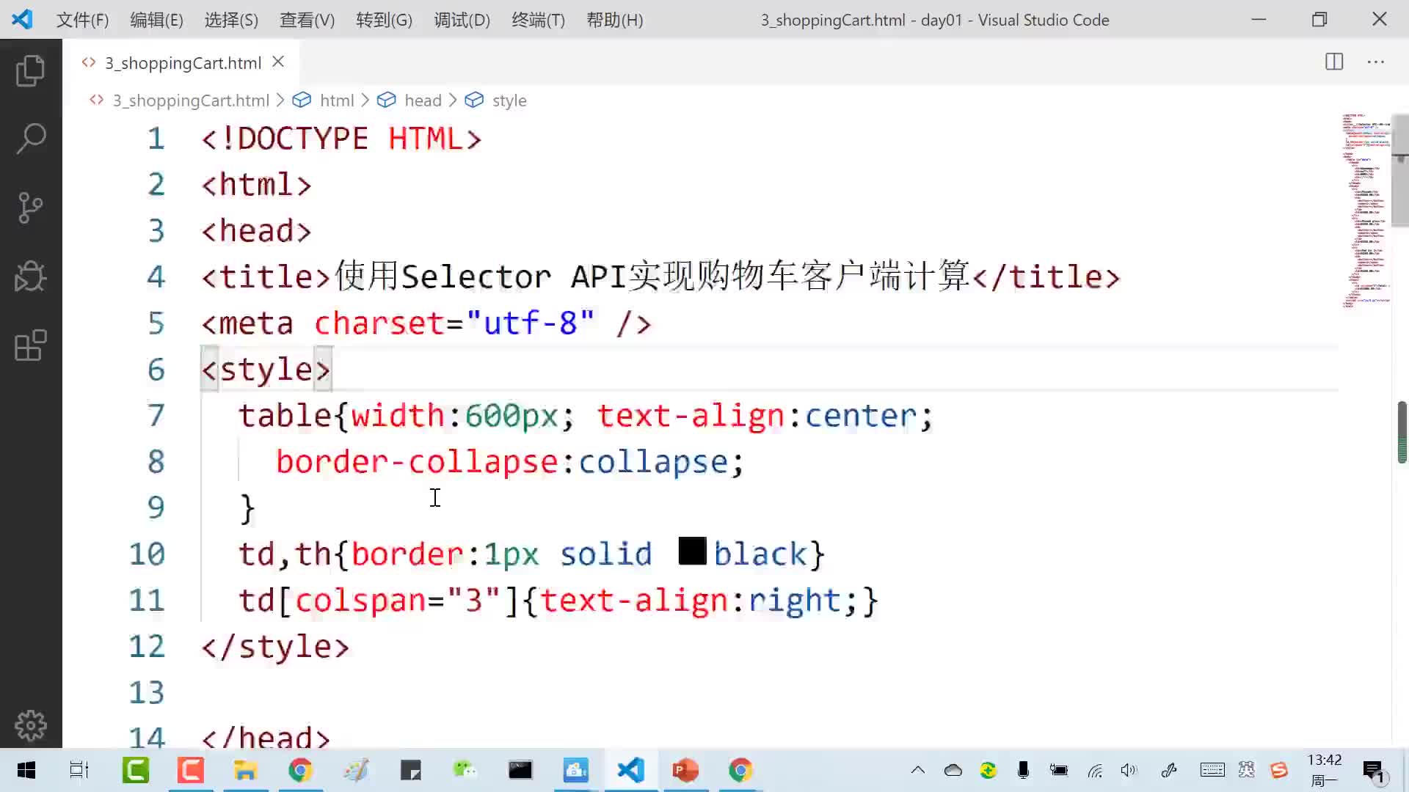Screen dimensions: 1409x792
Task: Open the Explorer view in activity bar
Action: click(x=30, y=70)
